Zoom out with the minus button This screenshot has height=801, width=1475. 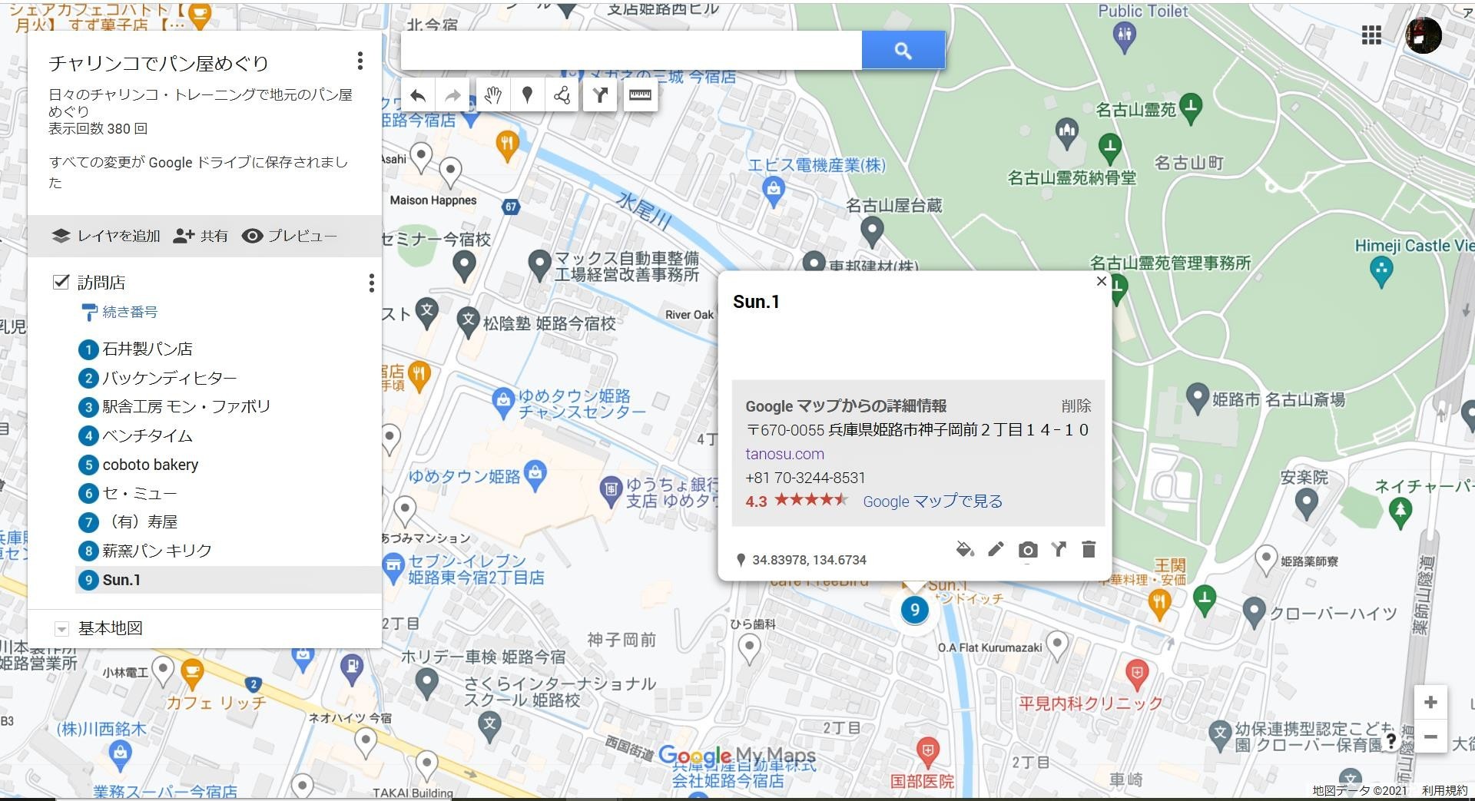coord(1430,736)
